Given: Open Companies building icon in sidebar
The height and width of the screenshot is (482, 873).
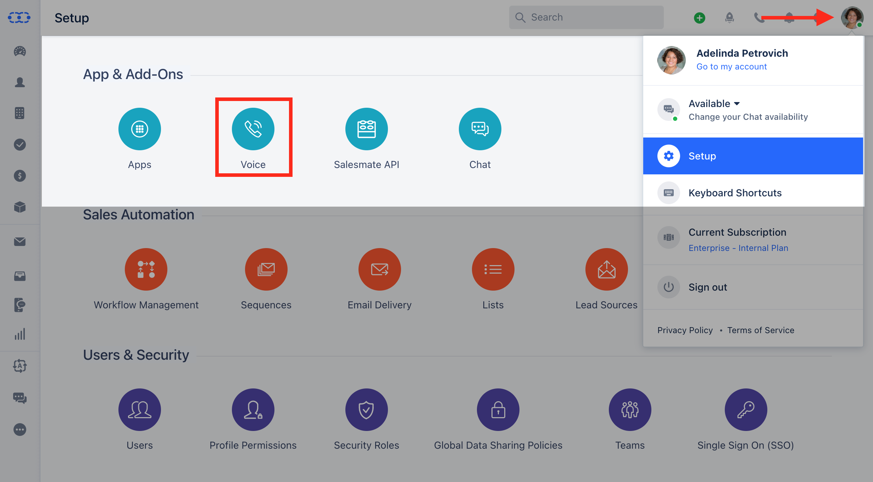Looking at the screenshot, I should pyautogui.click(x=20, y=113).
